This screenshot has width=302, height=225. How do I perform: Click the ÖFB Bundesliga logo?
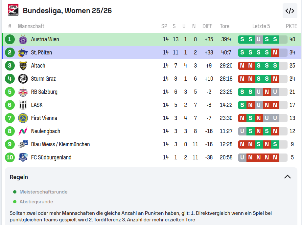click(13, 10)
